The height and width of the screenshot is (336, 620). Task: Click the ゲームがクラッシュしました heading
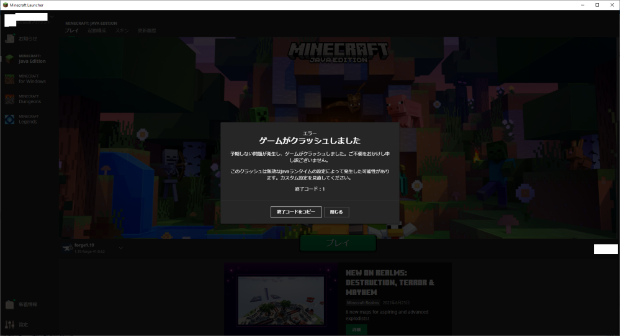coord(310,140)
